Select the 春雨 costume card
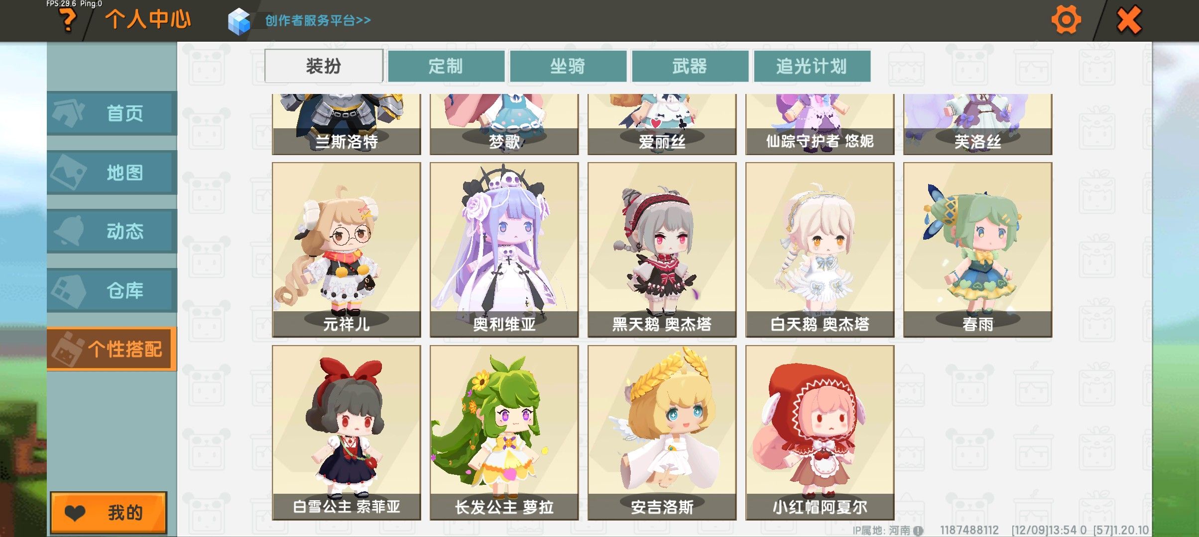 978,250
